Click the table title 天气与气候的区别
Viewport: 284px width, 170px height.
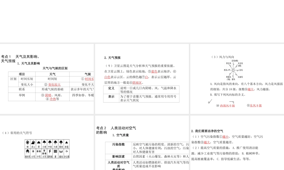tap(55, 68)
